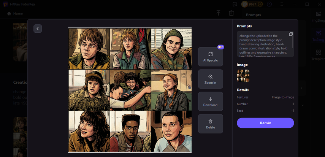Switch to the Img2Img tab
The height and width of the screenshot is (157, 325).
click(x=318, y=17)
